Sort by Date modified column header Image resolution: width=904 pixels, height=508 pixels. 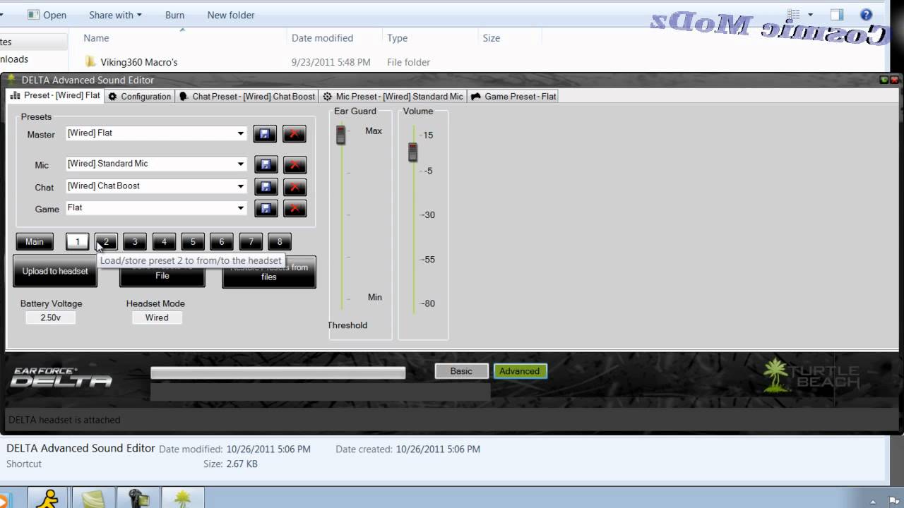point(322,38)
